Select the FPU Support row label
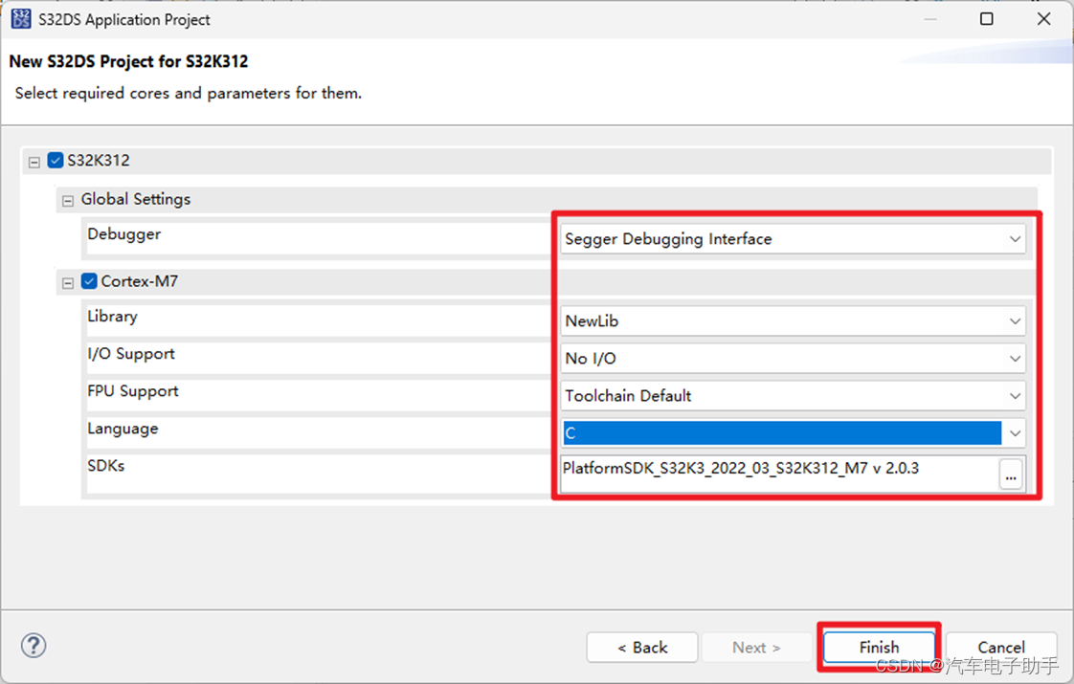 (133, 391)
